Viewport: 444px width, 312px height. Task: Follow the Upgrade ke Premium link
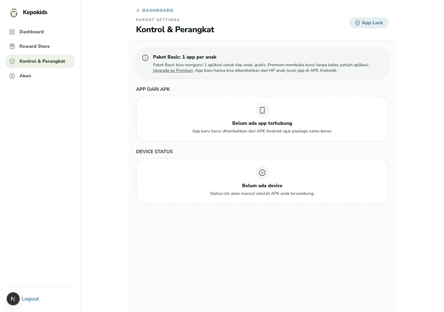(173, 70)
